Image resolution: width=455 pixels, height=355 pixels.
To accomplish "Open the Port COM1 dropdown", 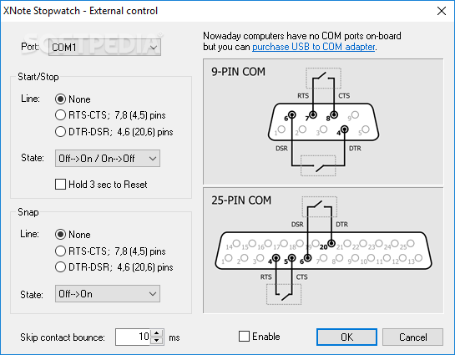I will (x=104, y=48).
